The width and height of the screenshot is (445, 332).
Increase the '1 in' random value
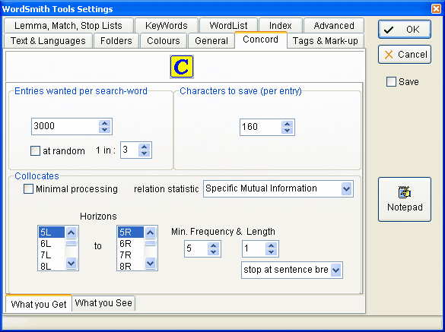145,147
